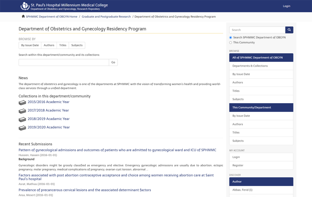Select Subjects under All of SPHMMC
This screenshot has width=312, height=197.
pos(261,99)
